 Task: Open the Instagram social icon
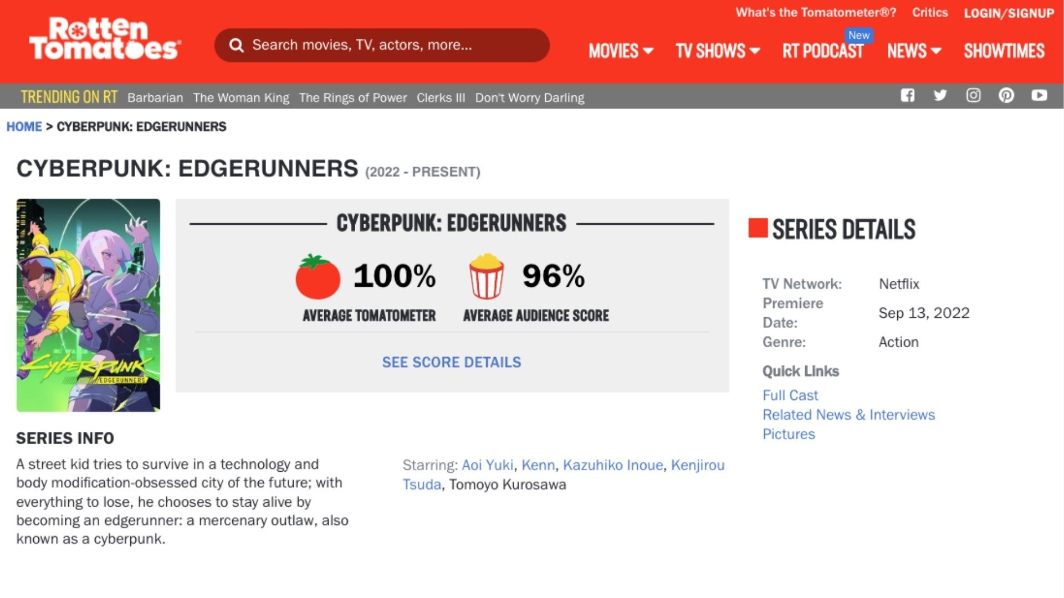pyautogui.click(x=973, y=95)
